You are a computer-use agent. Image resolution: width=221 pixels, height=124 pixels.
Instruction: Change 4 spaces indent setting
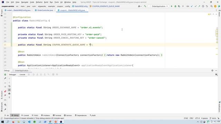point(204,118)
